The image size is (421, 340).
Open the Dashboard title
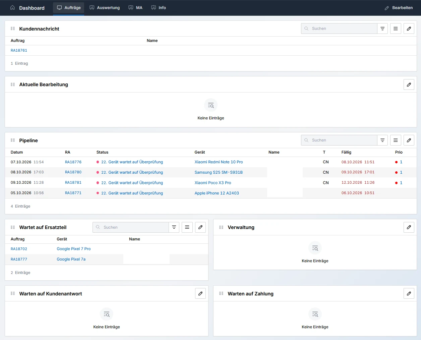pos(32,8)
